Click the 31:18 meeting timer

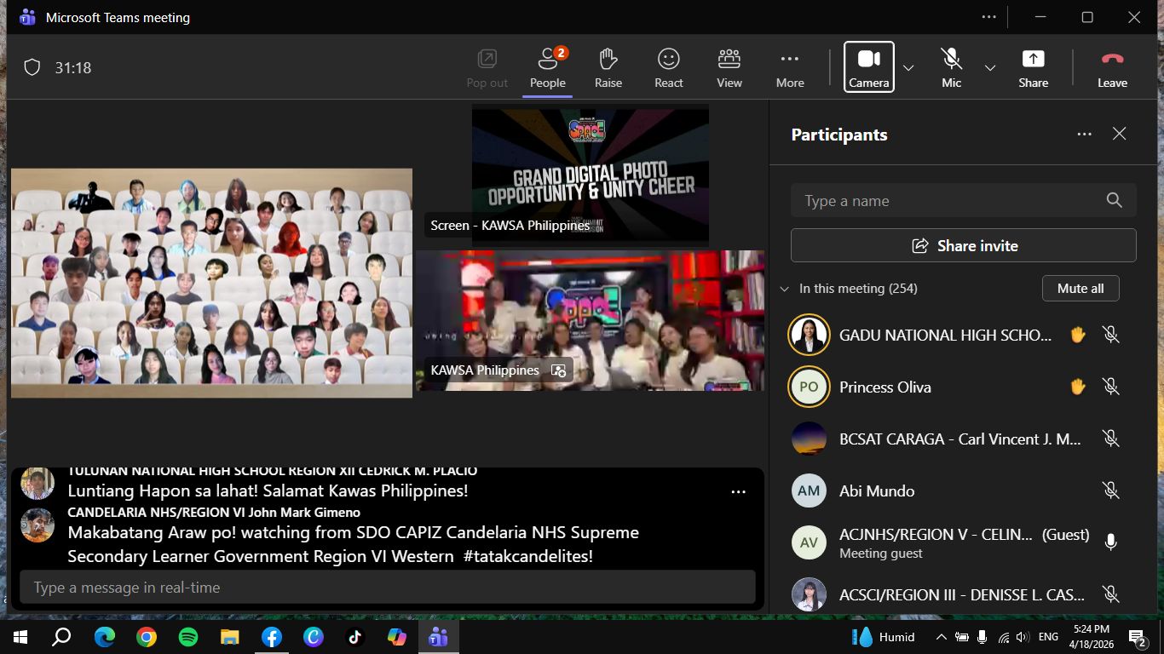coord(73,67)
